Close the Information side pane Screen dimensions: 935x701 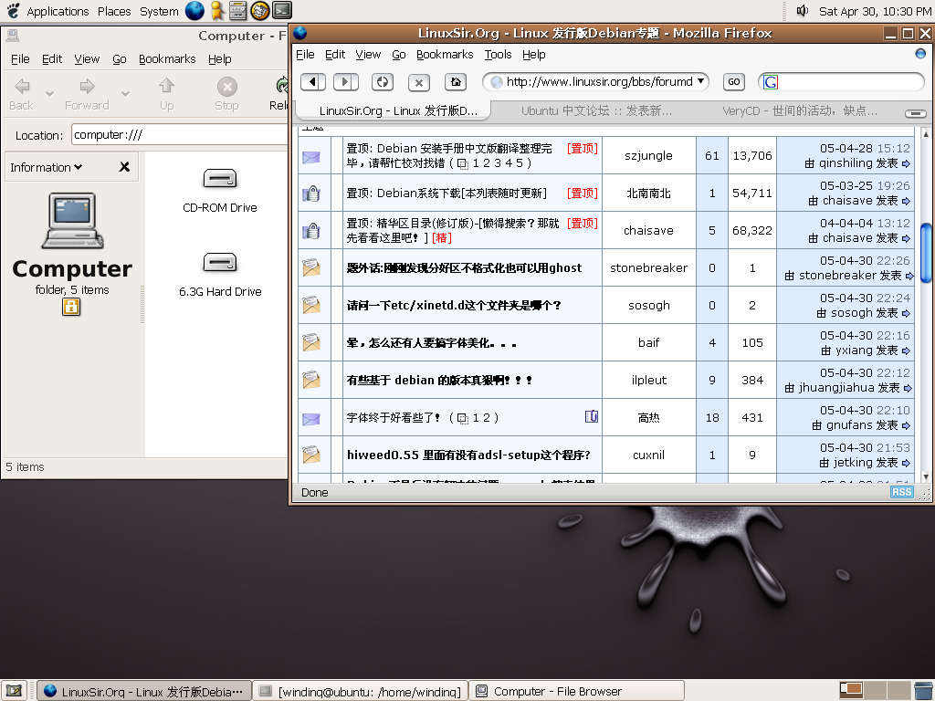124,167
